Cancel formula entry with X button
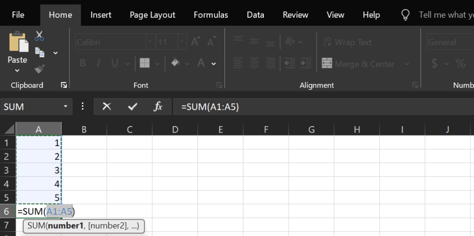The height and width of the screenshot is (236, 474). click(x=106, y=106)
